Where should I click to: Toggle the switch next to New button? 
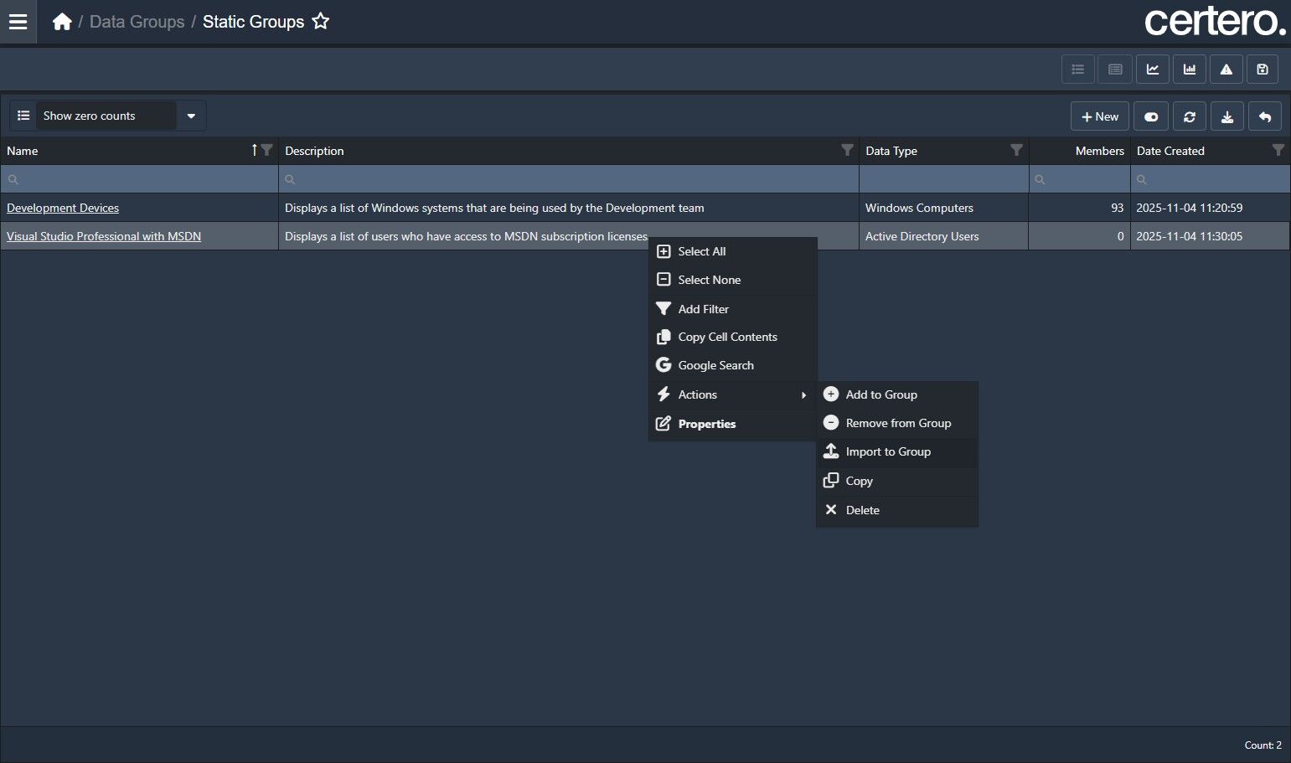click(1151, 116)
